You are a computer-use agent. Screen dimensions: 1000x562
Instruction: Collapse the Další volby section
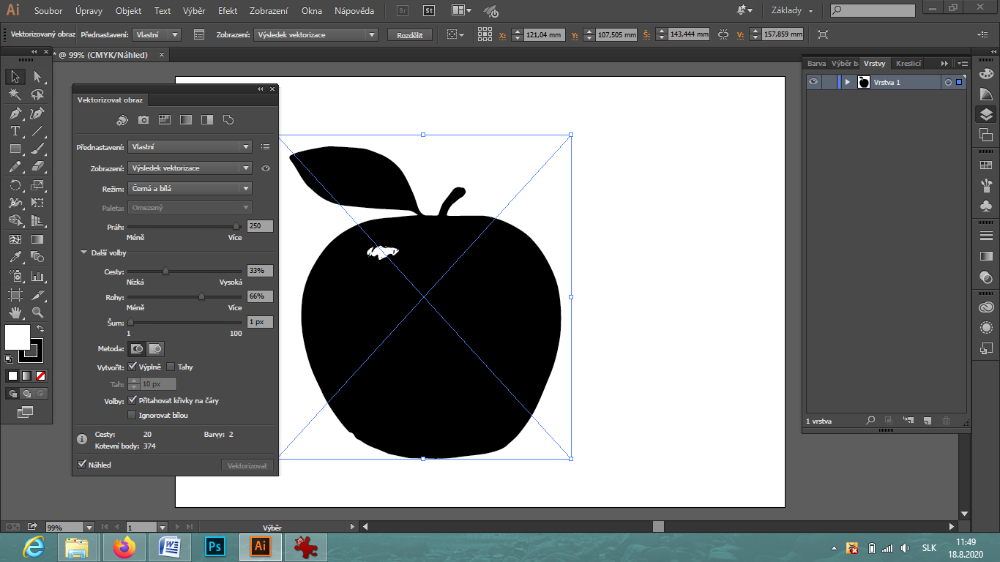[x=83, y=253]
